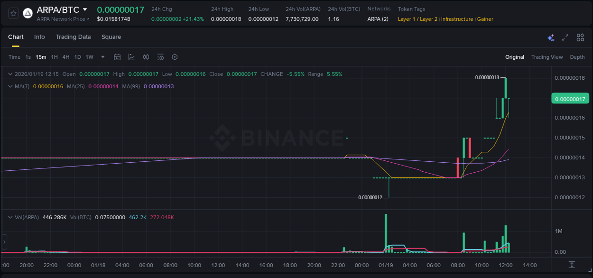Expand the extra timeframe options arrow
The height and width of the screenshot is (278, 593).
point(102,57)
